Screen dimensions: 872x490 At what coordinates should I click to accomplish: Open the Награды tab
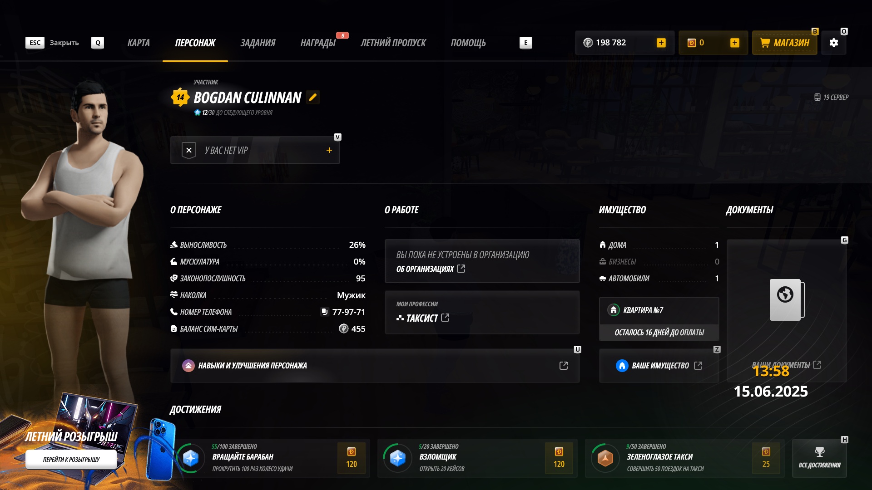[x=318, y=43]
